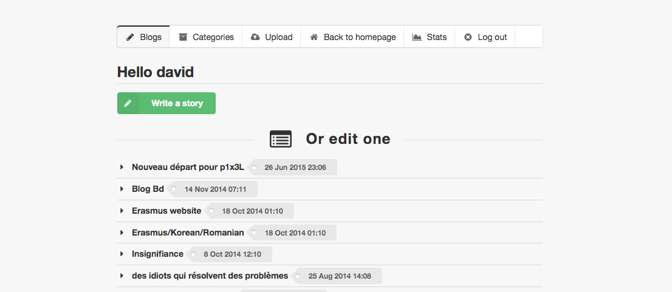Viewport: 672px width, 292px height.
Task: Open the Erasmus/Korean/Romanian story title
Action: tap(188, 233)
